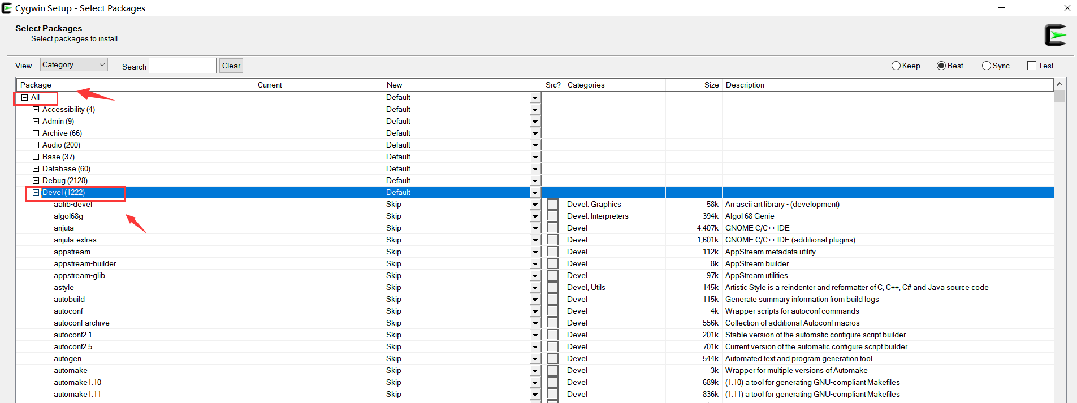
Task: Minimize the Cygwin Setup window
Action: coord(1001,8)
